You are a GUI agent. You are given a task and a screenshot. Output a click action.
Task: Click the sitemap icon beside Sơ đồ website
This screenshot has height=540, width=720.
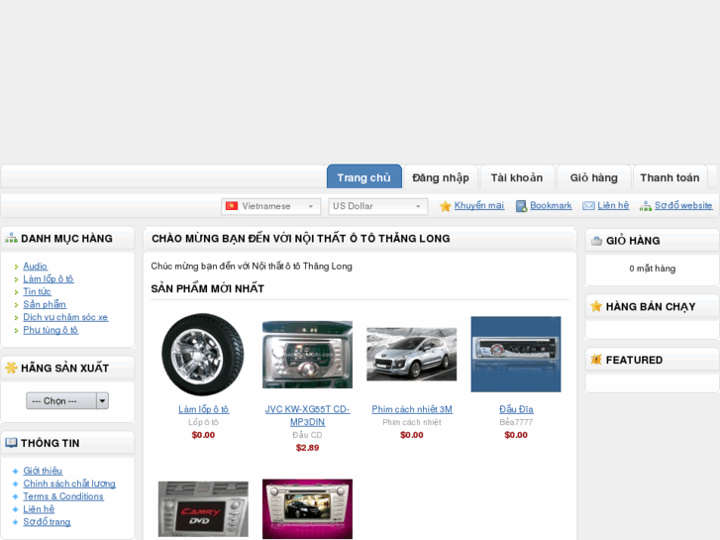pos(646,206)
